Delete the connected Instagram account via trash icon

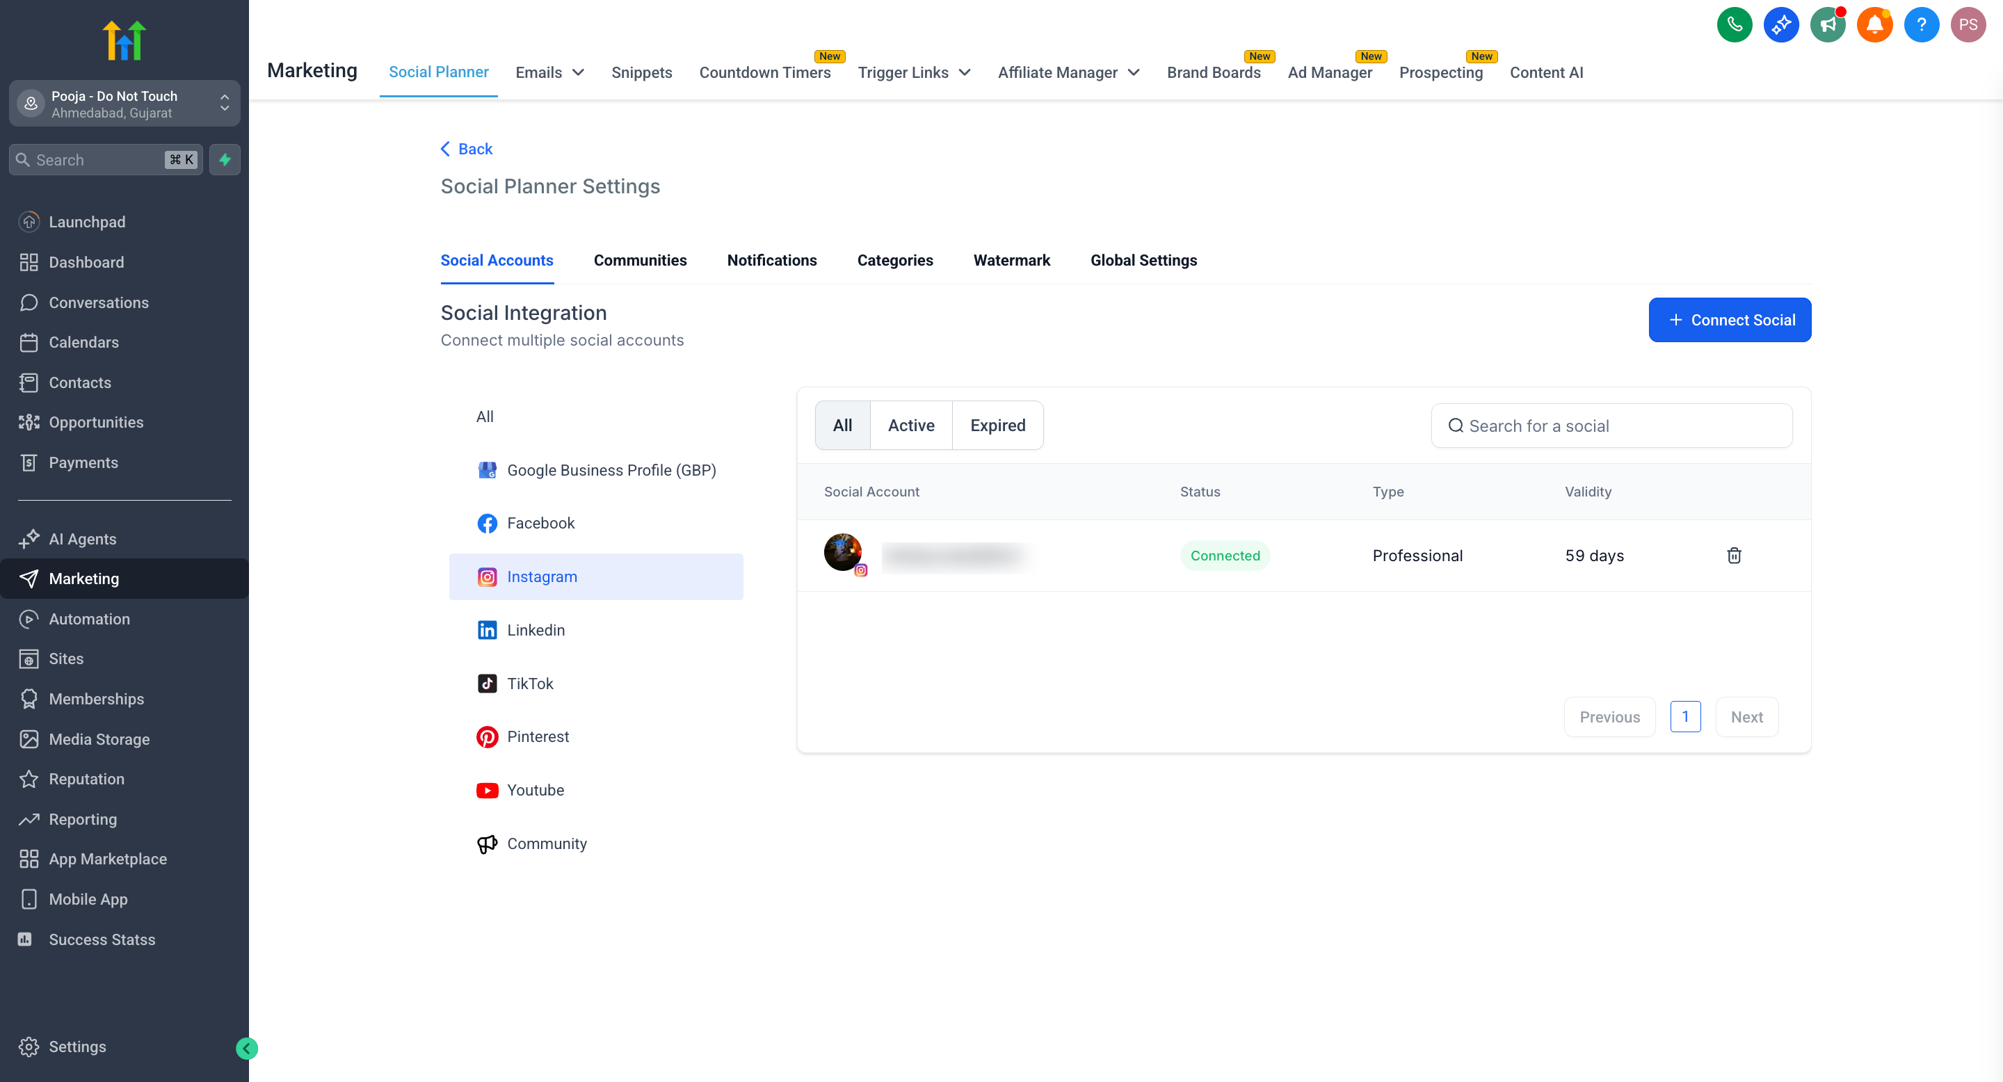(x=1733, y=555)
